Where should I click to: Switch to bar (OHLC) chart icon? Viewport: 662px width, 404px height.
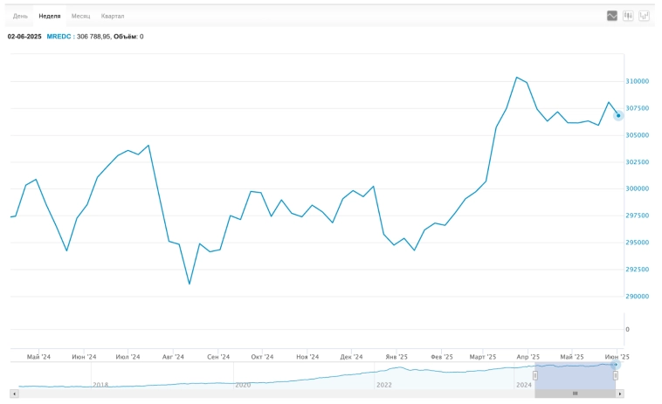[644, 16]
